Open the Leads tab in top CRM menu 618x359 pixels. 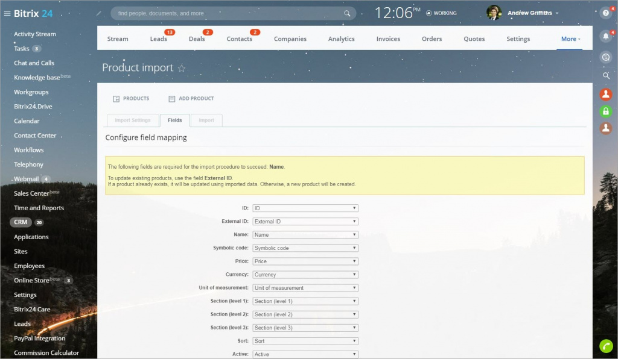click(159, 39)
